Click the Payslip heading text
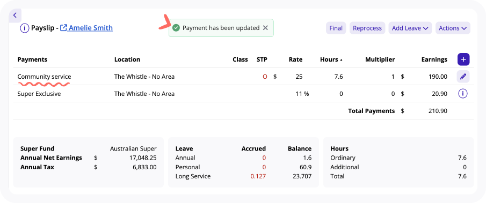 pyautogui.click(x=43, y=28)
